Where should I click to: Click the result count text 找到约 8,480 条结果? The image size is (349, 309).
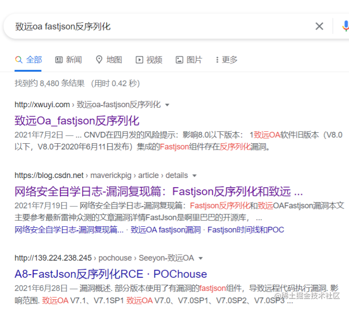click(x=50, y=84)
